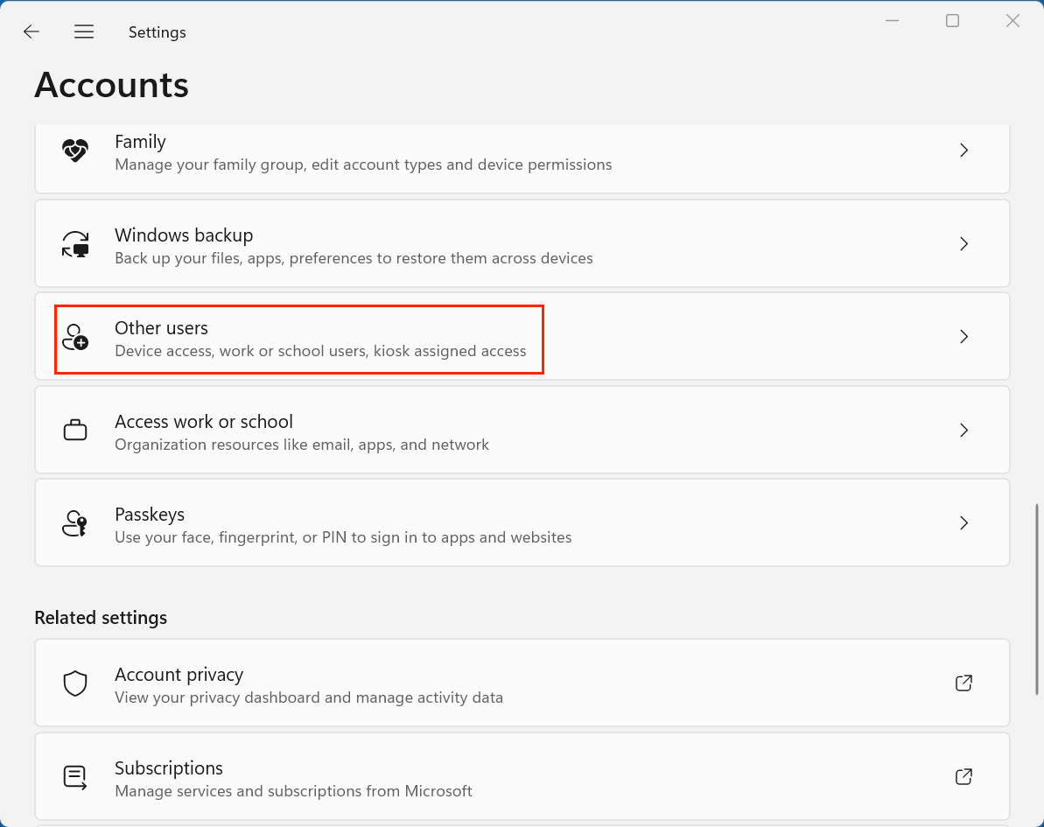The height and width of the screenshot is (827, 1044).
Task: Click the Windows backup sync icon
Action: click(x=75, y=244)
